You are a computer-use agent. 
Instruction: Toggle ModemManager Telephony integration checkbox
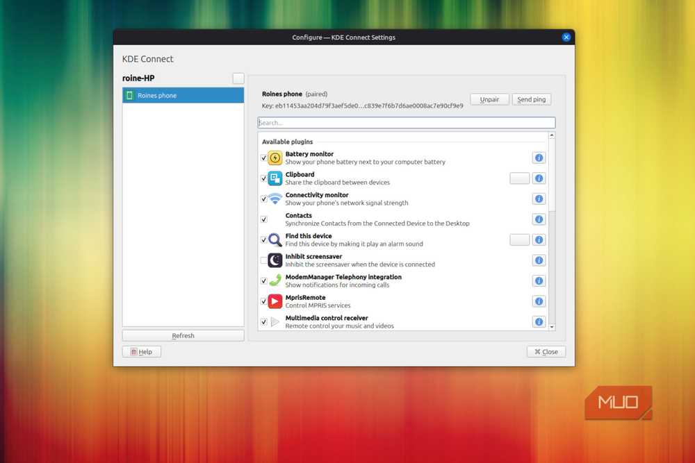tap(263, 281)
